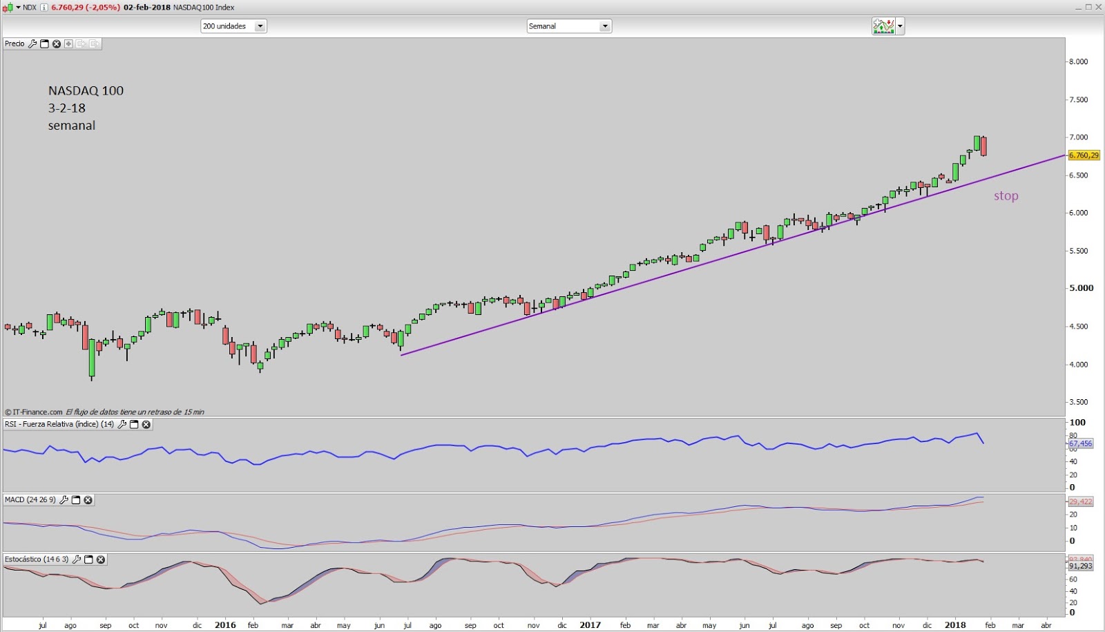Click the 2016 label on time axis
This screenshot has height=632, width=1105.
(225, 625)
